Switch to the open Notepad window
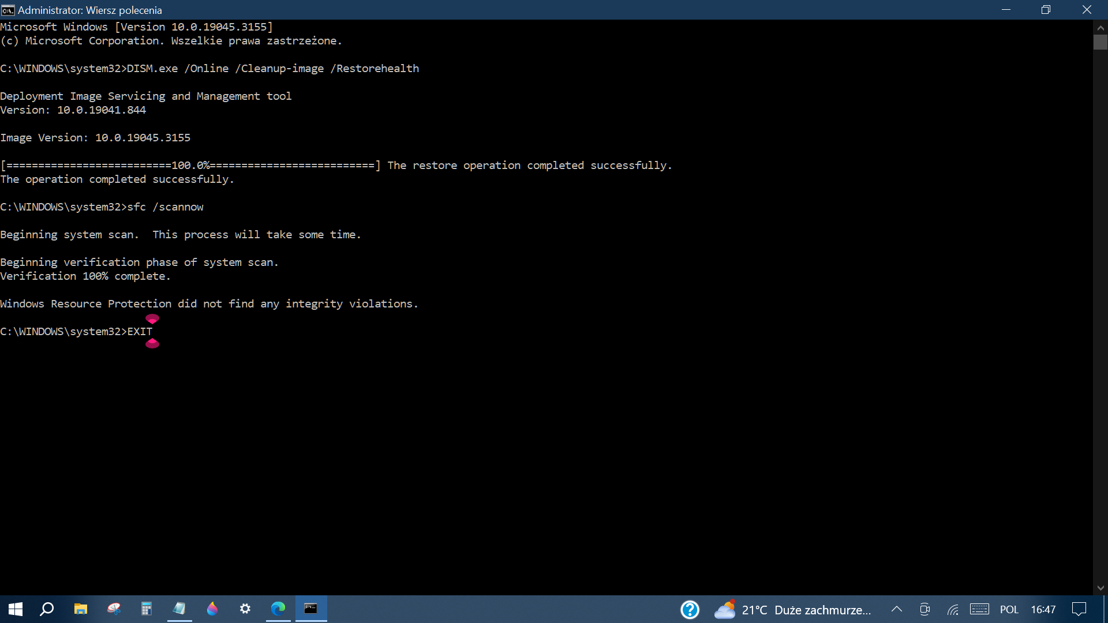 (179, 609)
